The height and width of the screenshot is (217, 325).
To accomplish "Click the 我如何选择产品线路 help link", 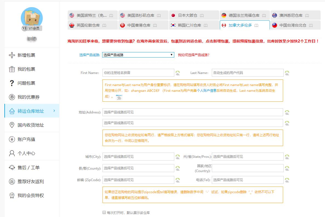I will (193, 55).
